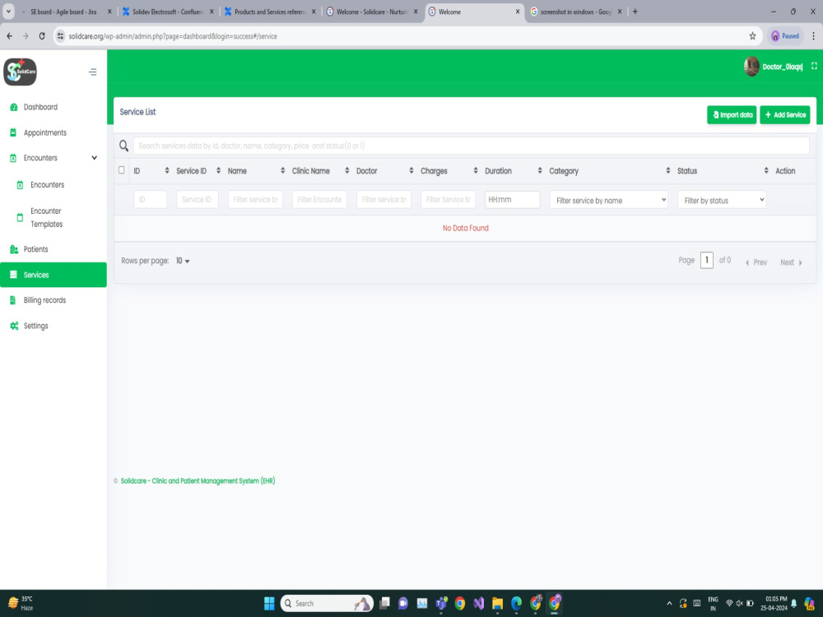Click Prev pagination button
This screenshot has width=823, height=617.
(x=756, y=262)
